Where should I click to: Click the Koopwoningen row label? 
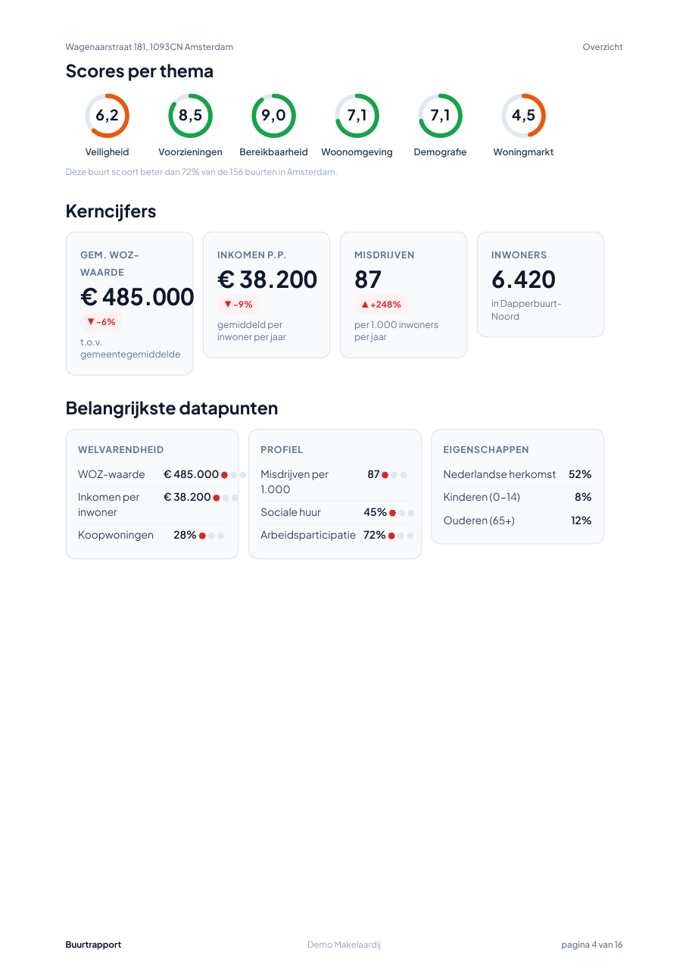tap(116, 535)
